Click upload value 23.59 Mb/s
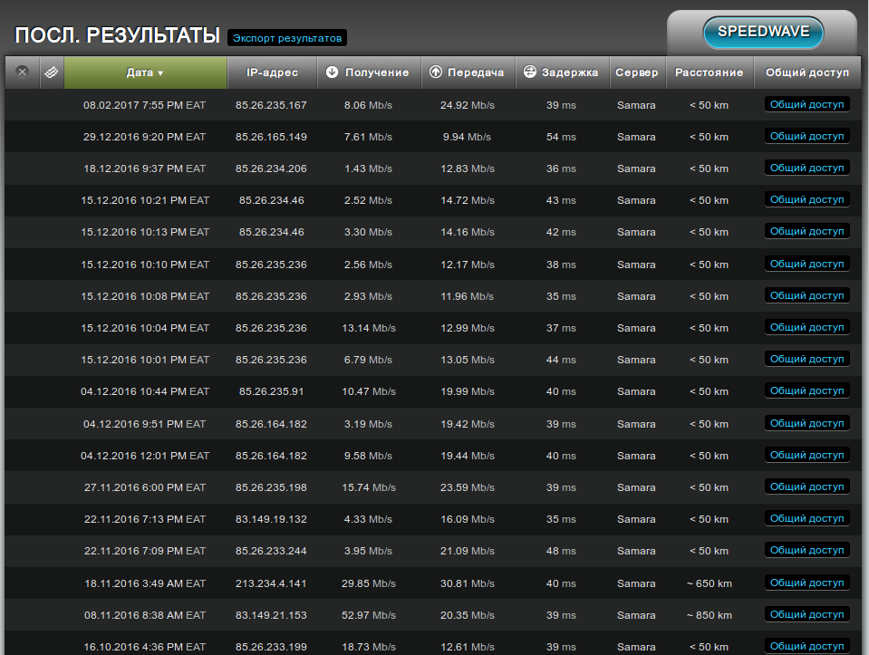 (x=468, y=487)
